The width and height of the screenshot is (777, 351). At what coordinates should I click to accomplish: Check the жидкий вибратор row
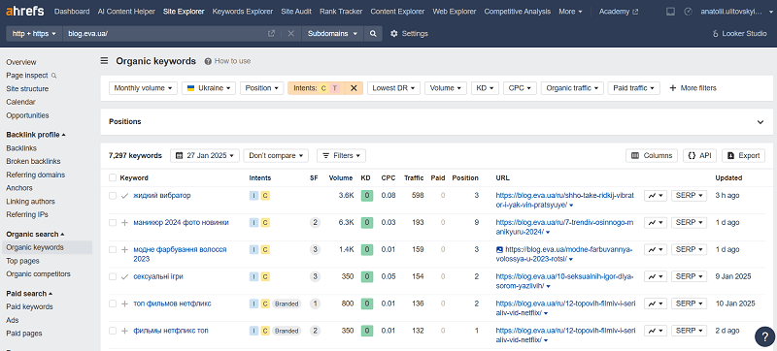click(113, 196)
